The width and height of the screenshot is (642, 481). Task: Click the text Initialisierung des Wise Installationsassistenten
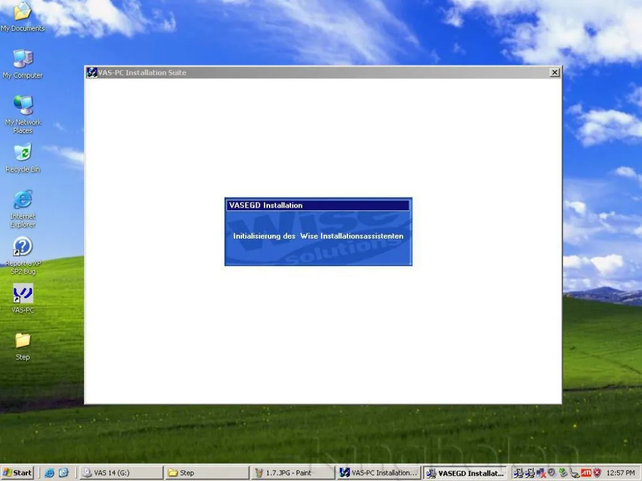tap(318, 236)
